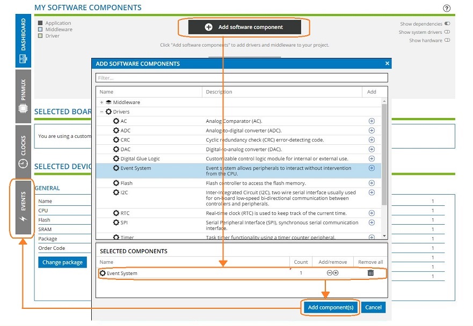Switch to the EVENTS tab
473x326 pixels.
coord(22,206)
